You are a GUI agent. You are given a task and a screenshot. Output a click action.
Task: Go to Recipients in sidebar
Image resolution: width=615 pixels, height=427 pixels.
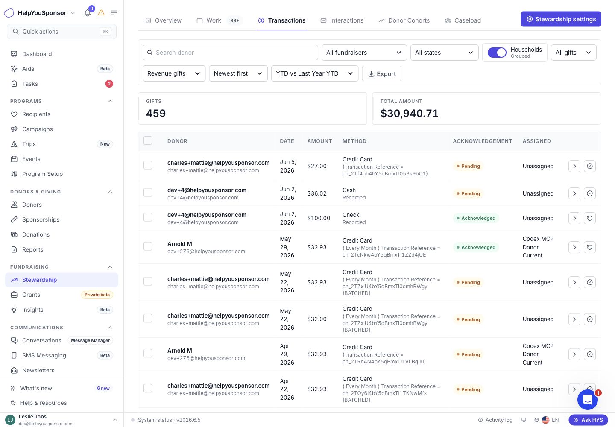[x=61, y=114]
